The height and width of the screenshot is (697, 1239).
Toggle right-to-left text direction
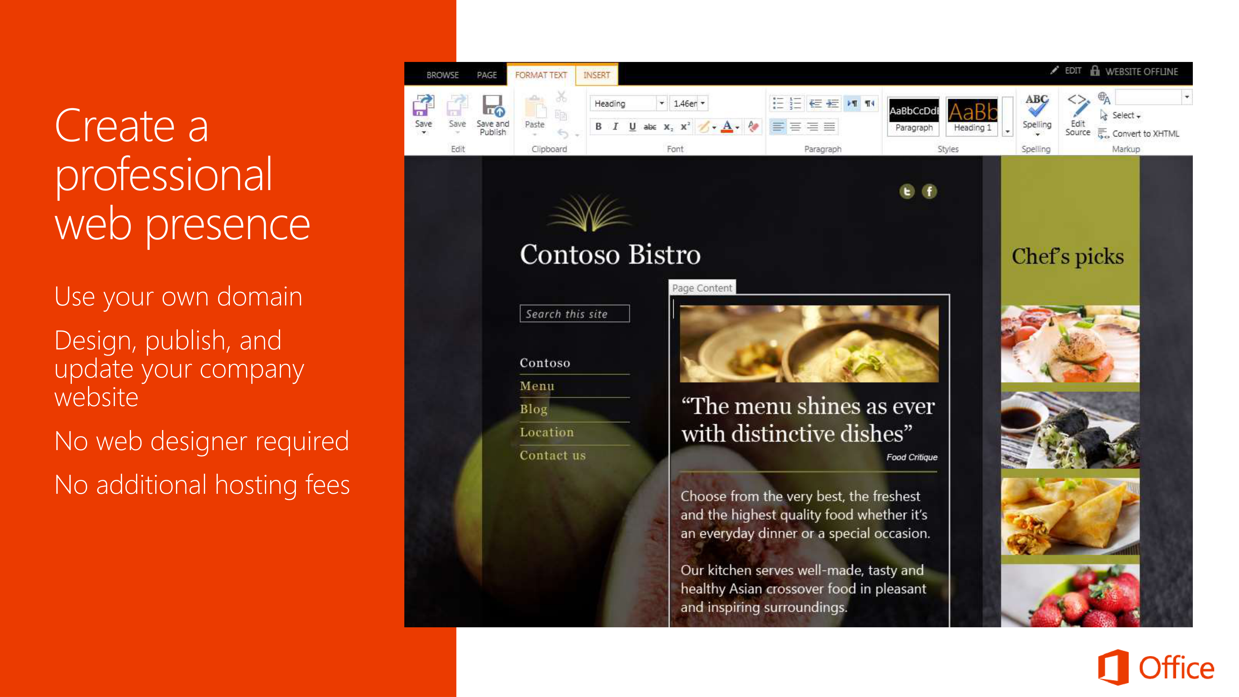pyautogui.click(x=870, y=103)
